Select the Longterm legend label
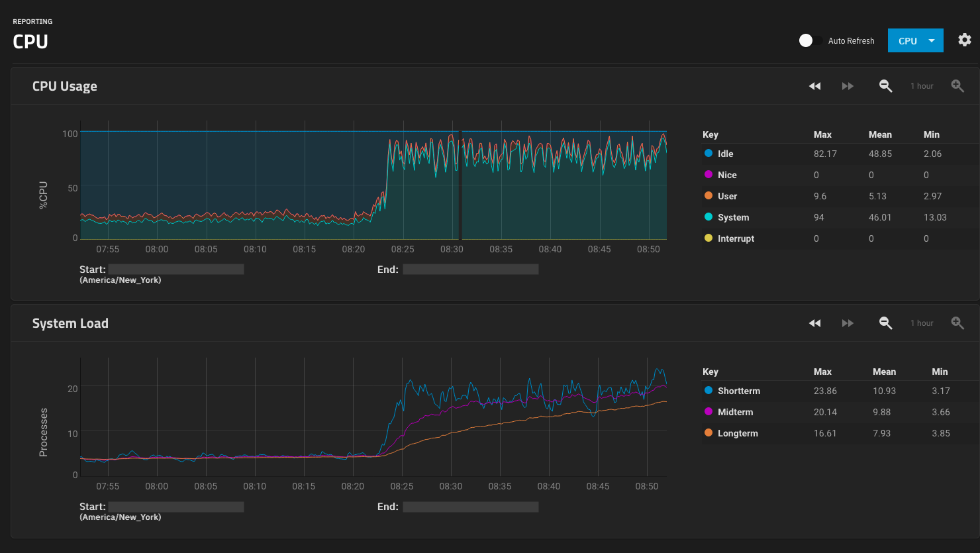 coord(738,433)
